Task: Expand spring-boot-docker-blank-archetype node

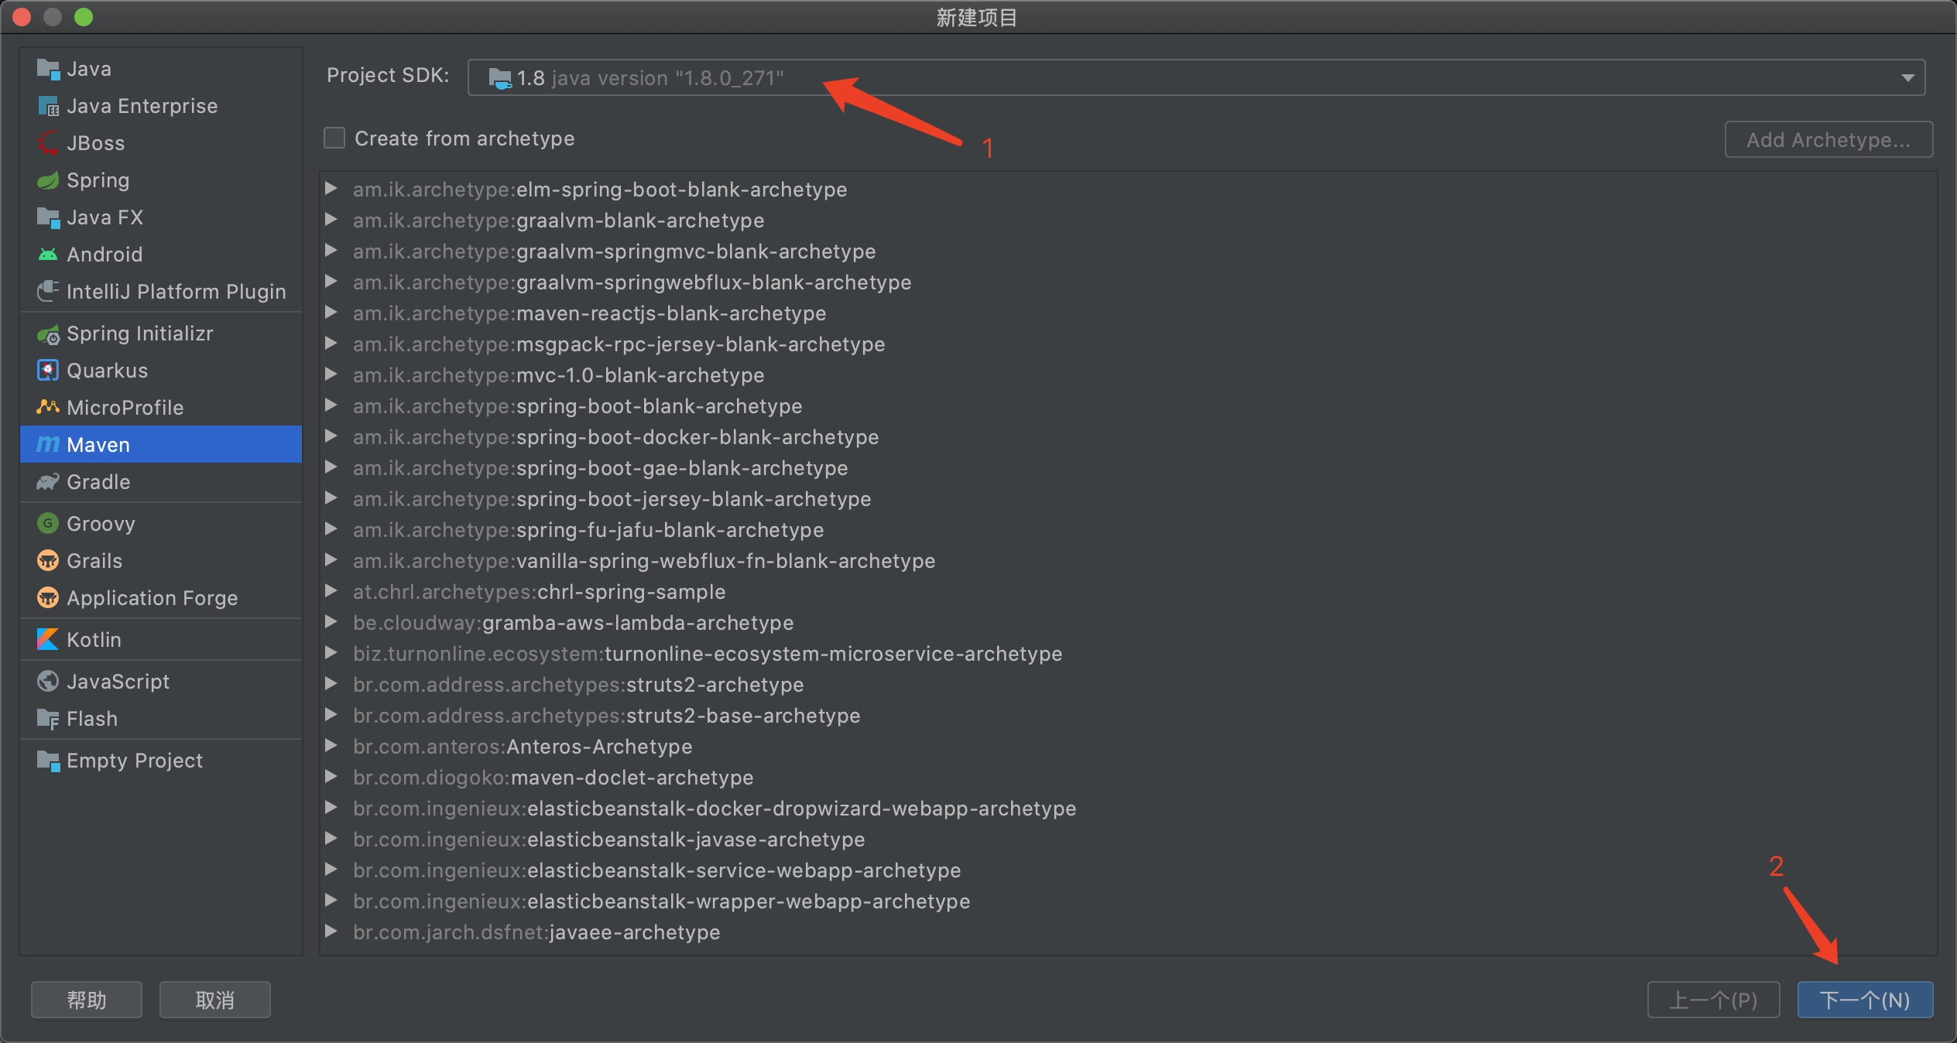Action: (x=331, y=436)
